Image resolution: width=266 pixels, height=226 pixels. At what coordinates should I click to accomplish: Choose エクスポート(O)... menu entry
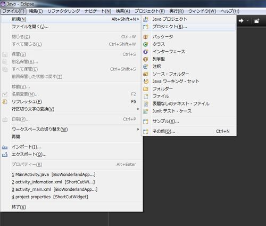71,155
